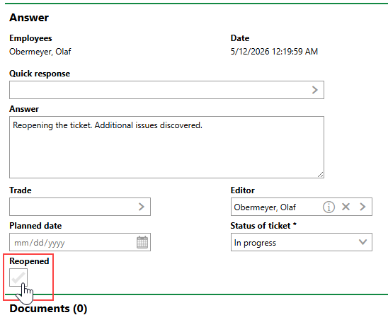Click the Quick response field
388x315 pixels.
click(166, 90)
